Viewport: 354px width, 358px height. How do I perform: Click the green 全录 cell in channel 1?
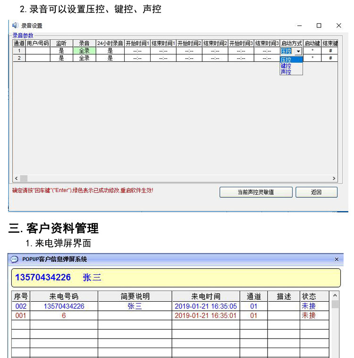pos(84,51)
